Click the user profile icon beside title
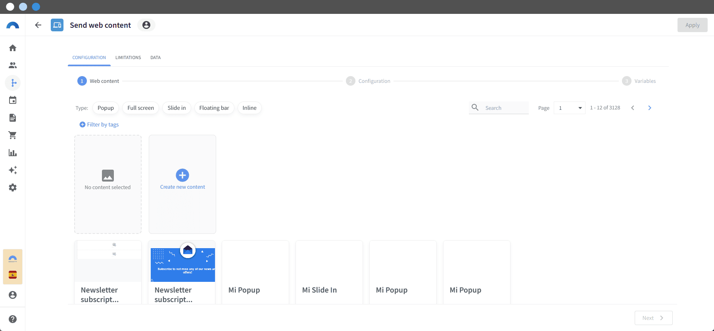Screen dimensions: 714x331 click(x=146, y=25)
